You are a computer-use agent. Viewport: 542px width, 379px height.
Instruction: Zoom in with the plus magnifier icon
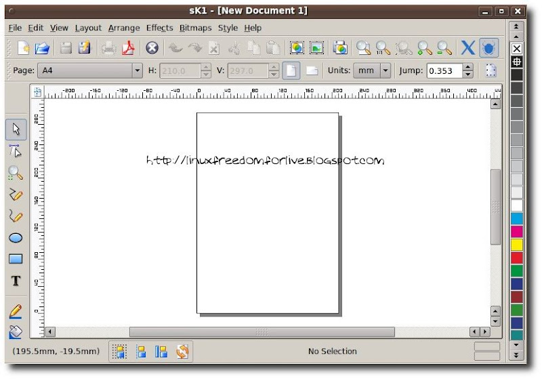tap(425, 47)
